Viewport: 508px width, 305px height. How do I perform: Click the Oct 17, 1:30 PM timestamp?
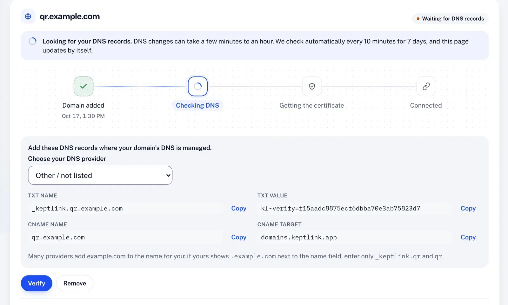point(83,116)
